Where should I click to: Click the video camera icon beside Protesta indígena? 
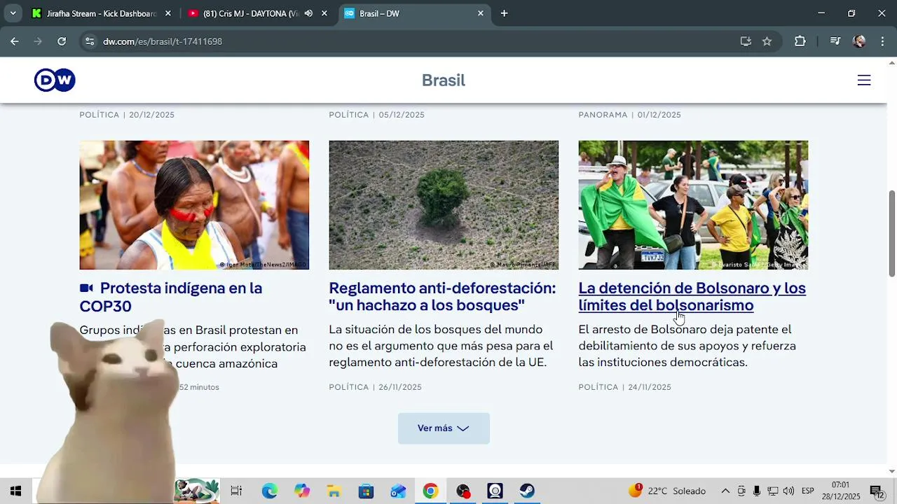(86, 288)
